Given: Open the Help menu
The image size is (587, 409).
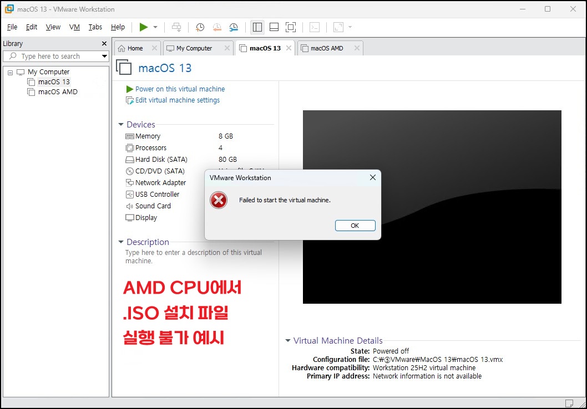Looking at the screenshot, I should pyautogui.click(x=118, y=27).
